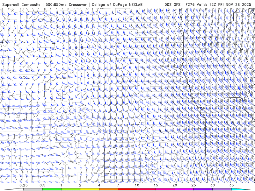
Task: Pick the orange color bar segment
Action: click(x=108, y=189)
